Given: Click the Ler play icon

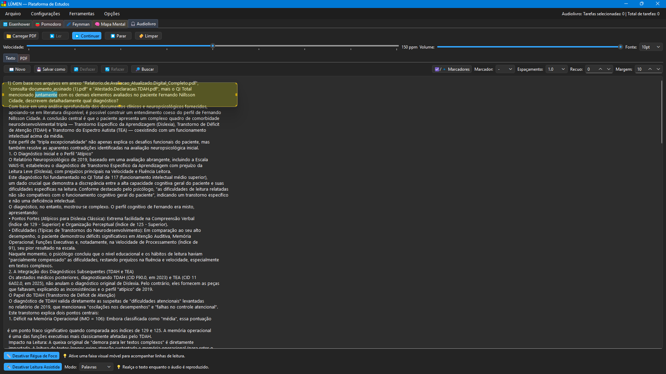Looking at the screenshot, I should click(52, 36).
